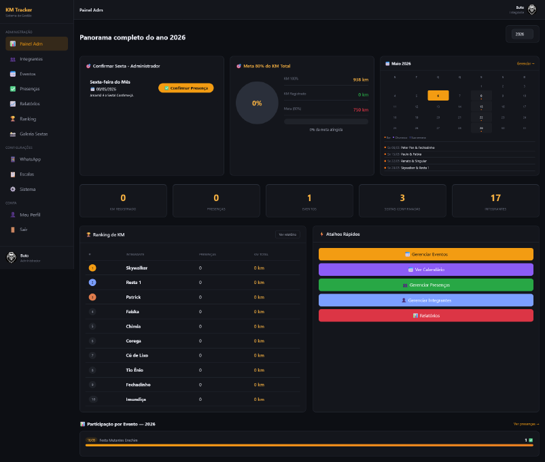The image size is (545, 462).
Task: Click the 0% circular progress gauge
Action: (x=257, y=103)
